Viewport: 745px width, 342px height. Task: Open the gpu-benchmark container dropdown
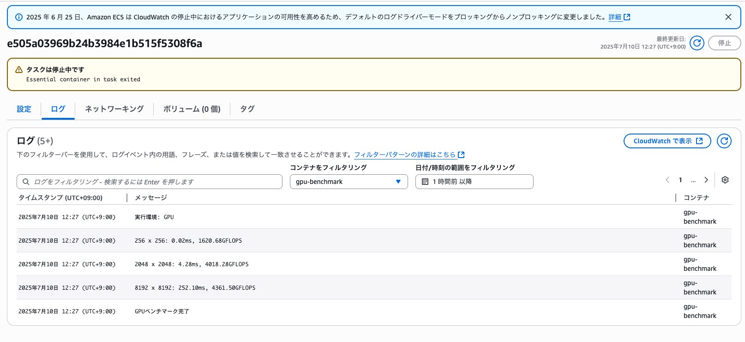click(x=349, y=182)
